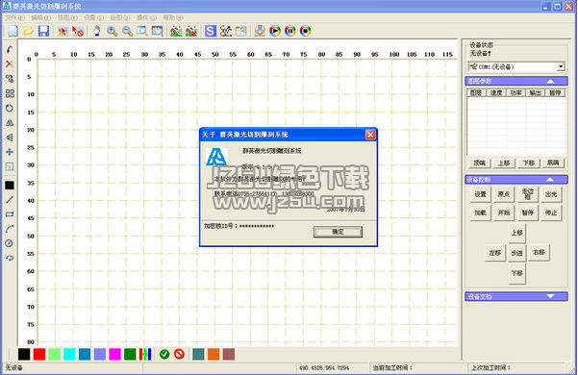Select the hand pan tool in the toolbar
578x375 pixels.
click(x=96, y=31)
